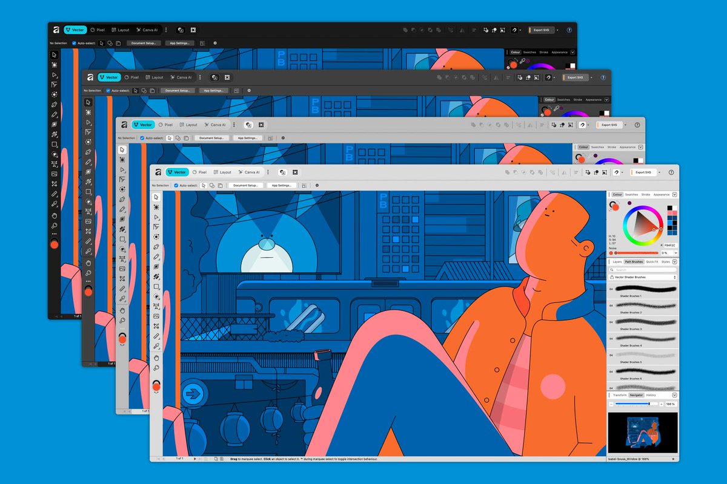Click the star icon below the Navigator preview
Image resolution: width=727 pixels, height=484 pixels.
tap(673, 459)
